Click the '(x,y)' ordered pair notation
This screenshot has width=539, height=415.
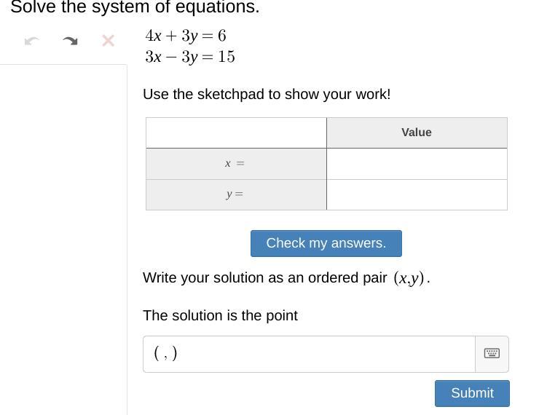tap(409, 278)
